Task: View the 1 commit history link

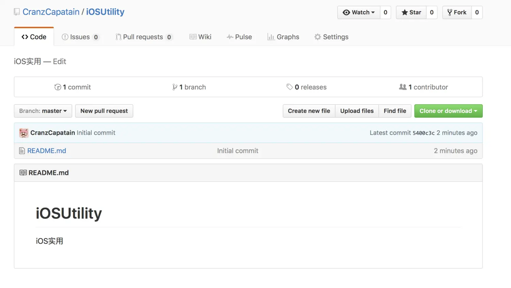Action: coord(77,87)
